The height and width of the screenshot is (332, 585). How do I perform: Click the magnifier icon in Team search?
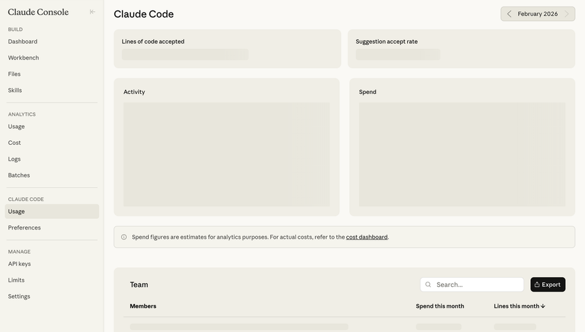(428, 284)
